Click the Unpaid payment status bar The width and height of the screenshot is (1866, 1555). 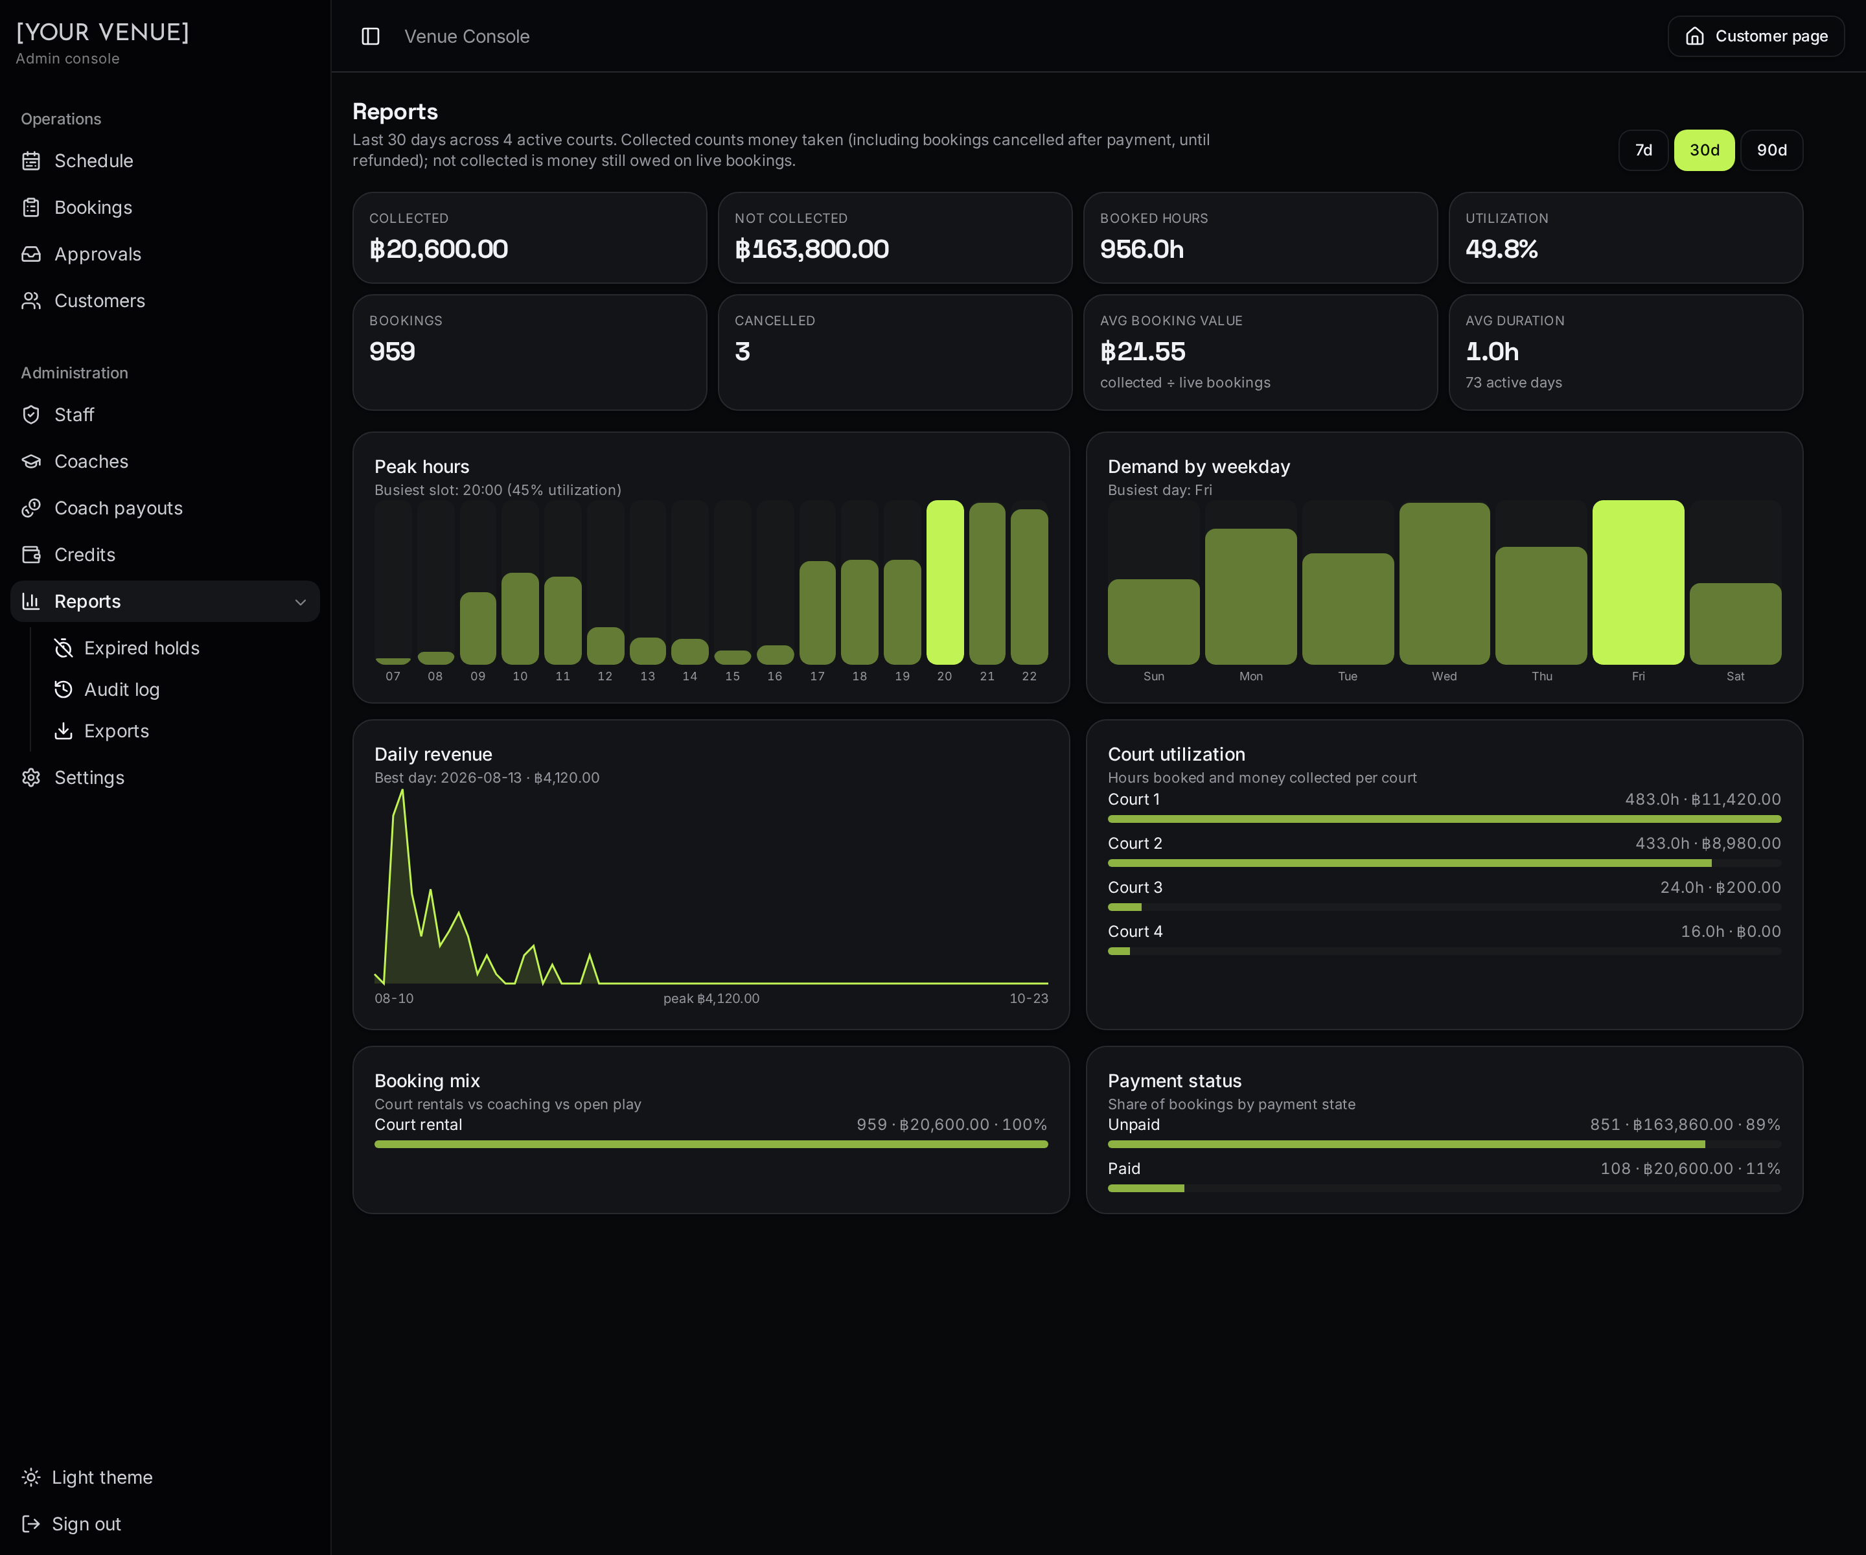coord(1444,1144)
